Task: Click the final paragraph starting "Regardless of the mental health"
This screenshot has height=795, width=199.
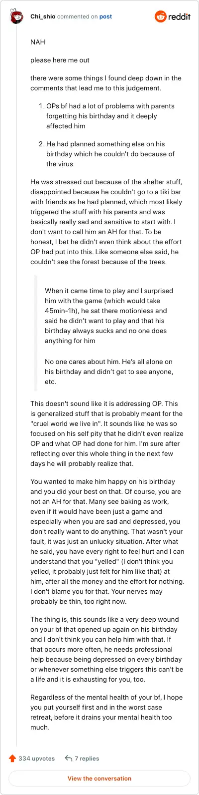Action: [x=105, y=713]
